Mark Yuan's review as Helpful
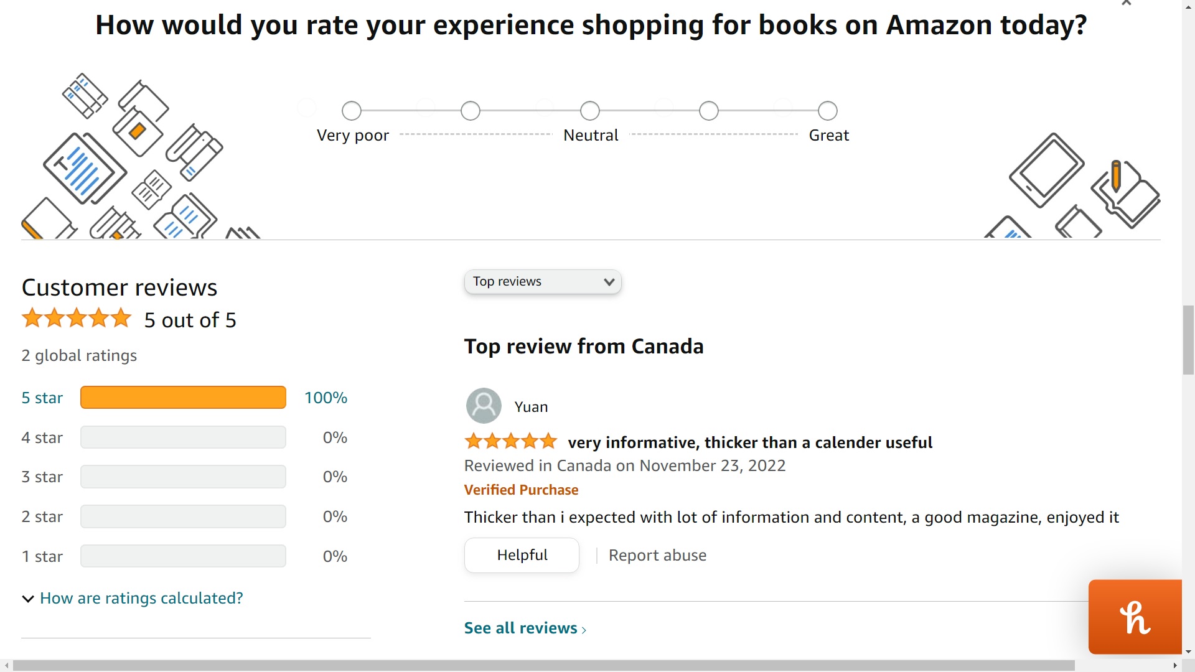 click(522, 555)
